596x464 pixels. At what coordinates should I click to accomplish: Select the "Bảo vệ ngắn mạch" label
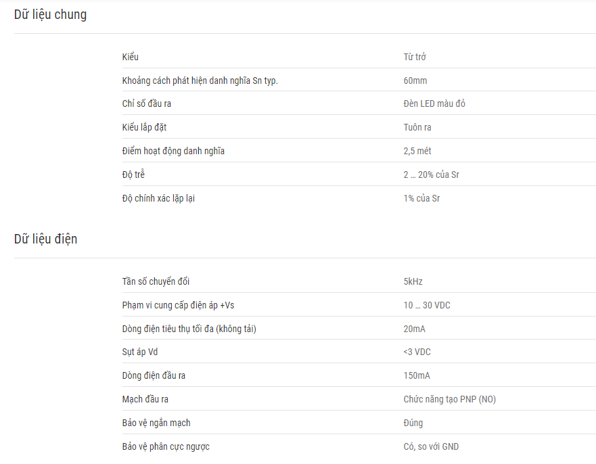click(x=156, y=423)
